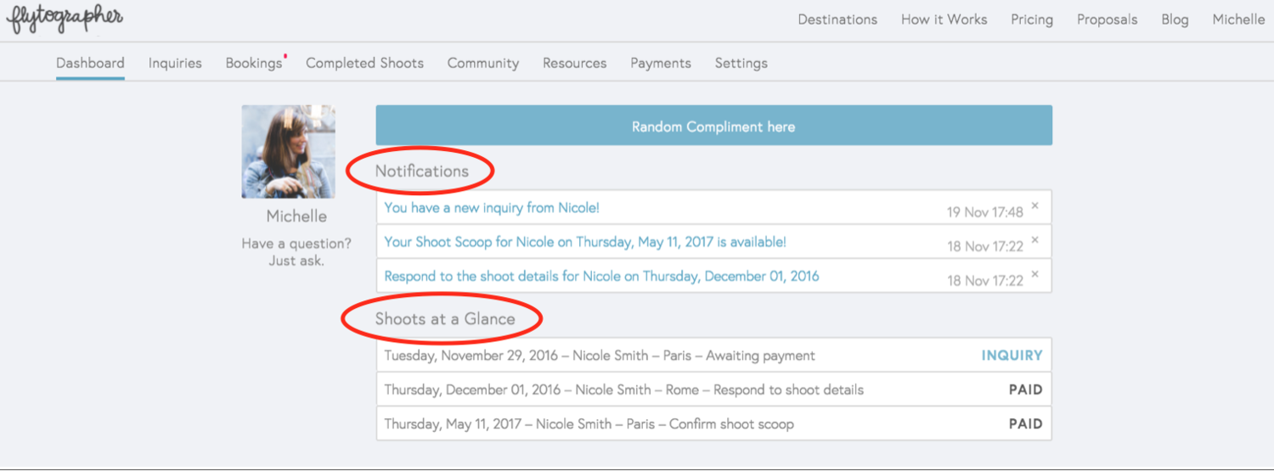Open the Bookings tab
The height and width of the screenshot is (471, 1274).
pos(253,63)
